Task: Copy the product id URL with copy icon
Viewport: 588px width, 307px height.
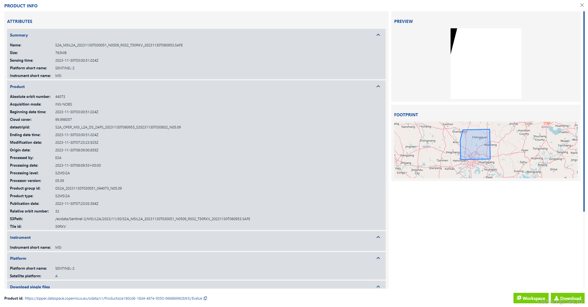Action: [205, 298]
